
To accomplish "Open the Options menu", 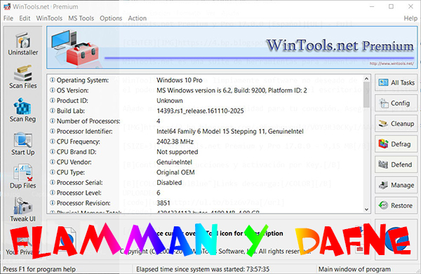I will (111, 18).
